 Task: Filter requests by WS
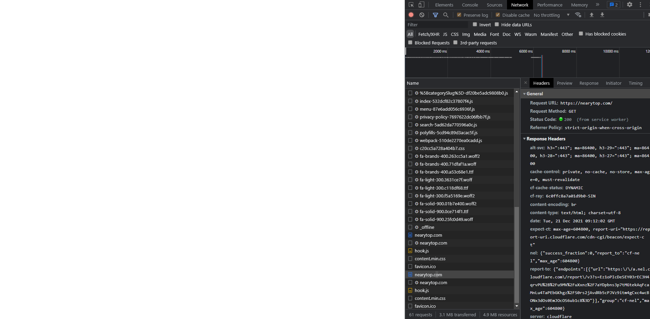tap(518, 34)
